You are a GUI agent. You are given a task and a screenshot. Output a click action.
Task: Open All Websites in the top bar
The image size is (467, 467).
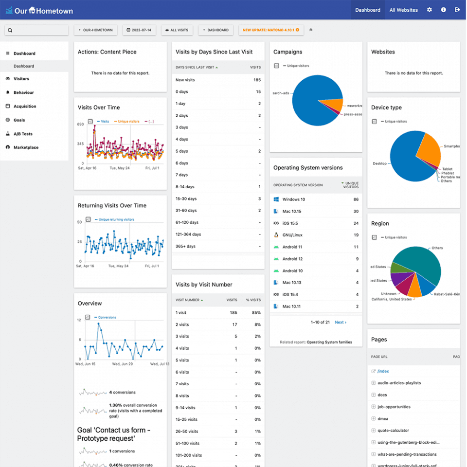coord(403,10)
